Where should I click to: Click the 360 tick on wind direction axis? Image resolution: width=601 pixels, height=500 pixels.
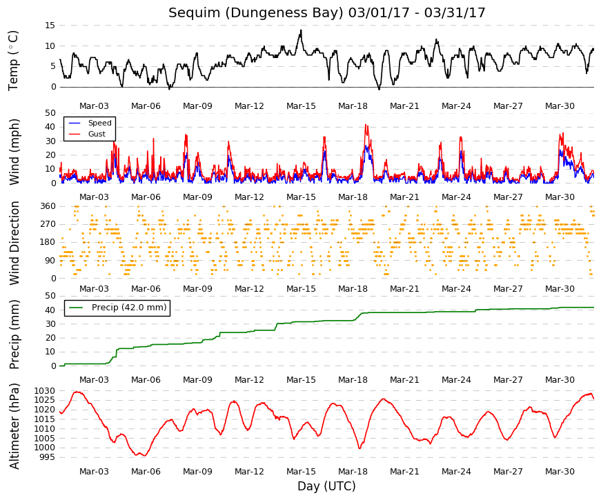point(48,206)
